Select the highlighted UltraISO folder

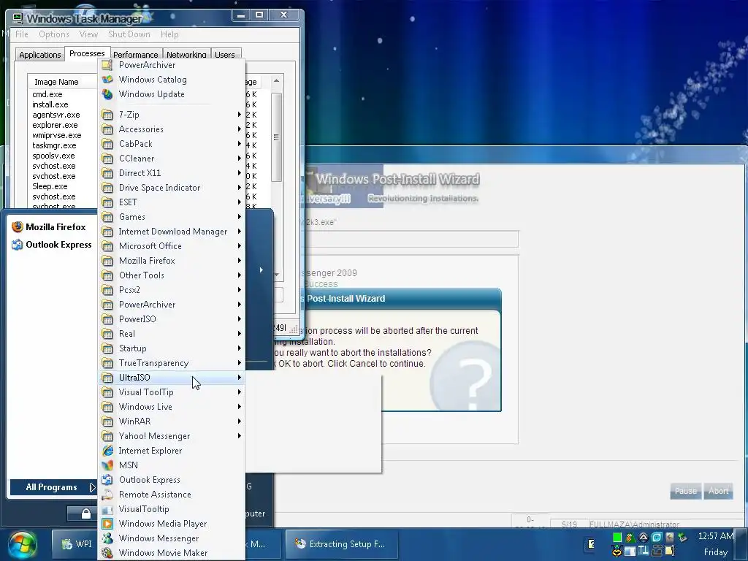coord(172,378)
